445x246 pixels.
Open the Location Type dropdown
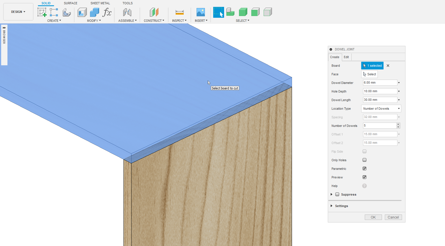(381, 109)
